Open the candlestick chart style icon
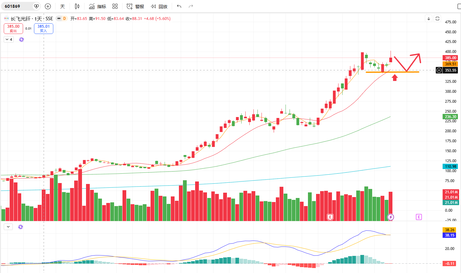The image size is (461, 273). click(x=77, y=6)
